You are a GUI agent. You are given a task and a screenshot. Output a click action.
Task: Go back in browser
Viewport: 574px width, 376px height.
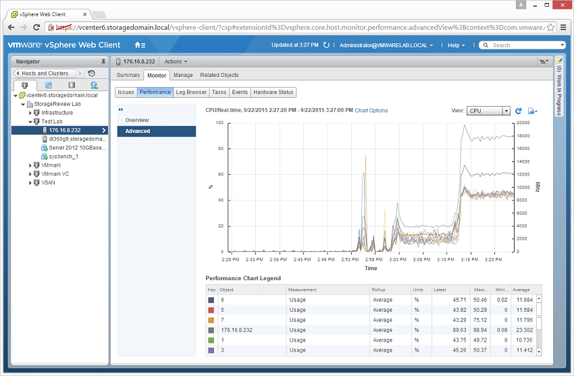[x=11, y=27]
